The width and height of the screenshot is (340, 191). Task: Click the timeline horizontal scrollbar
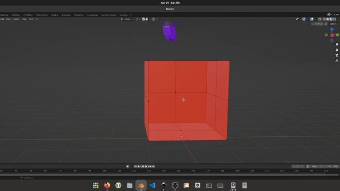[169, 175]
